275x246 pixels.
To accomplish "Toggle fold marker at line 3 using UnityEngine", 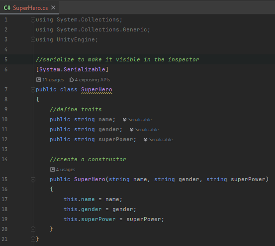I will (x=33, y=39).
